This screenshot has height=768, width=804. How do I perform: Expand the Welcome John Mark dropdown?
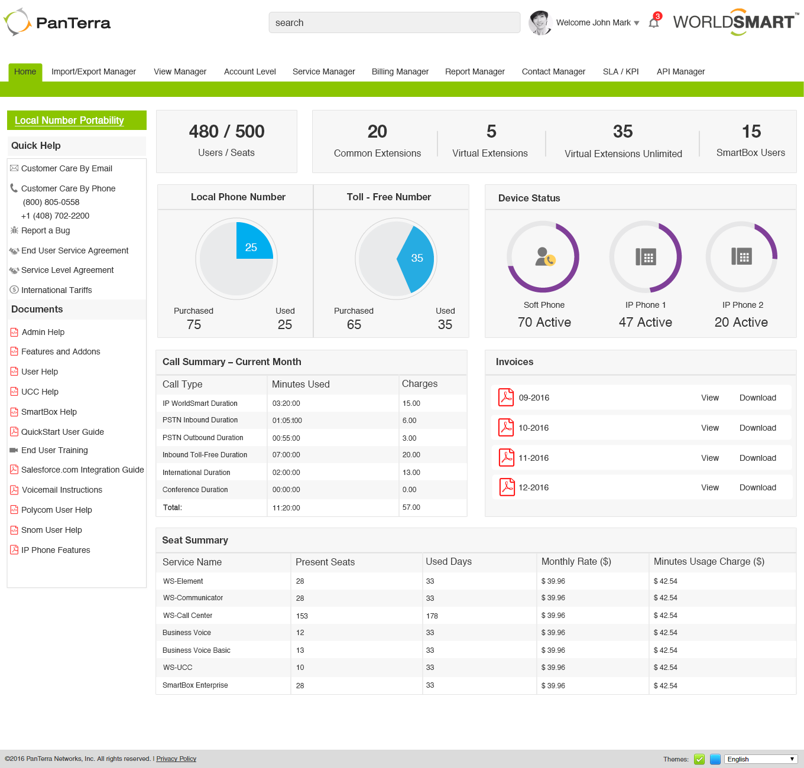[637, 22]
